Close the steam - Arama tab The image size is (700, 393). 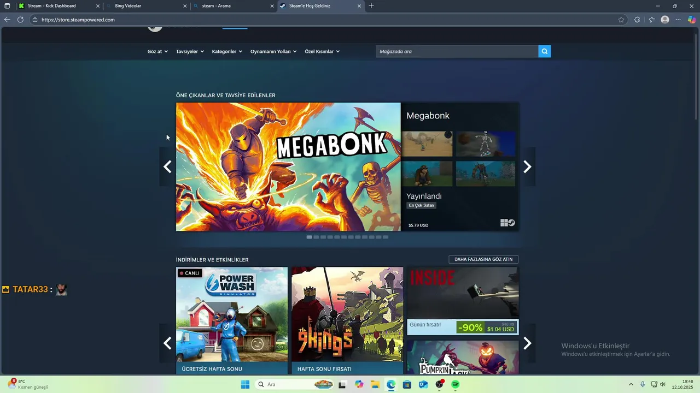(272, 6)
